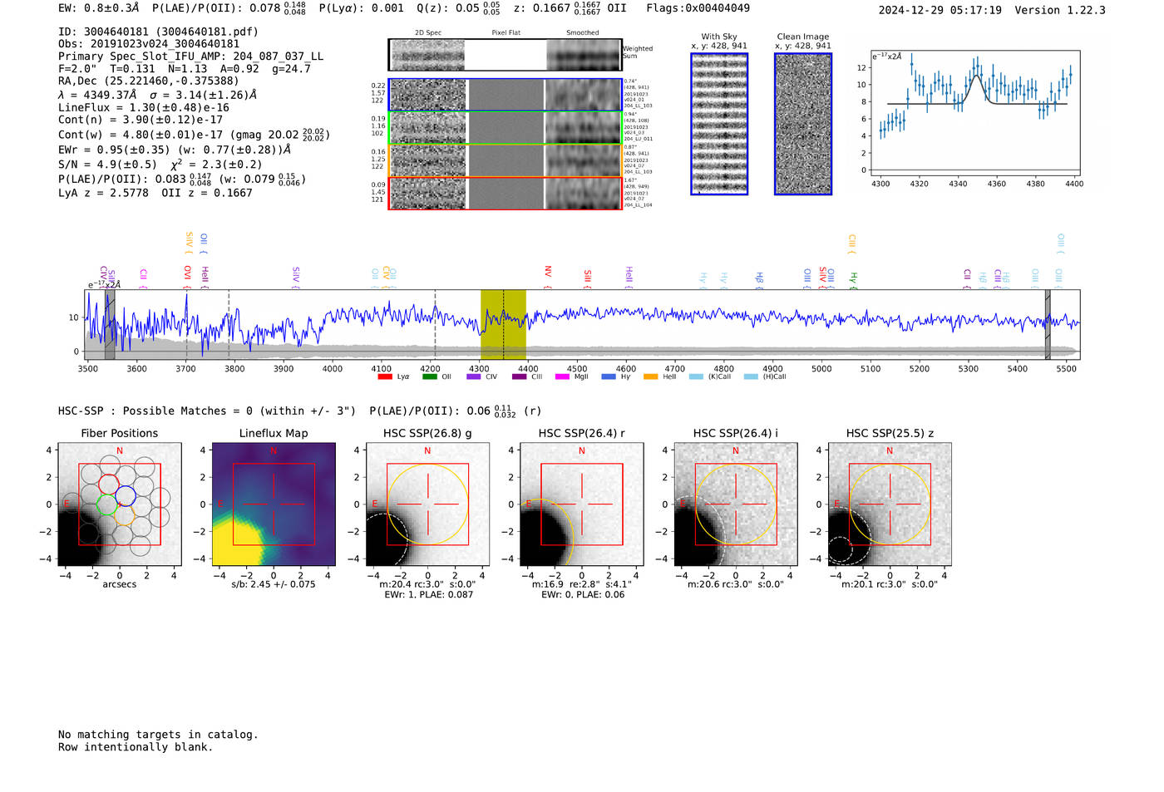Select the red-bordered 2D fiber spectrum row
Screen dimensions: 1164x792
coord(506,193)
